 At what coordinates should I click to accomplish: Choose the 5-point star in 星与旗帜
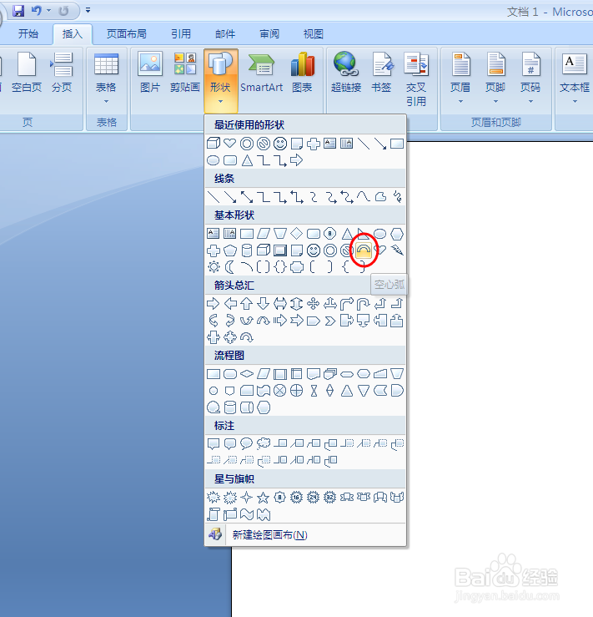(x=263, y=498)
